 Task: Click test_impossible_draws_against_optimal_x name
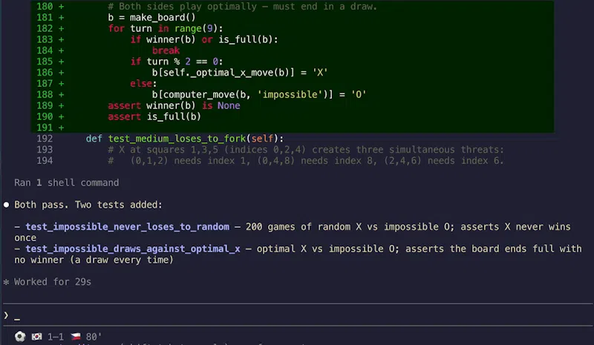pos(133,249)
